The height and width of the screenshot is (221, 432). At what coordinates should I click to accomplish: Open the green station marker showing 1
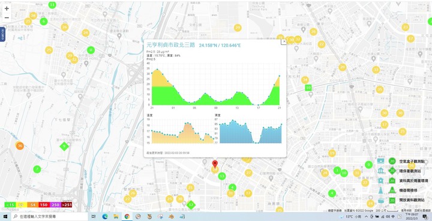click(x=337, y=171)
